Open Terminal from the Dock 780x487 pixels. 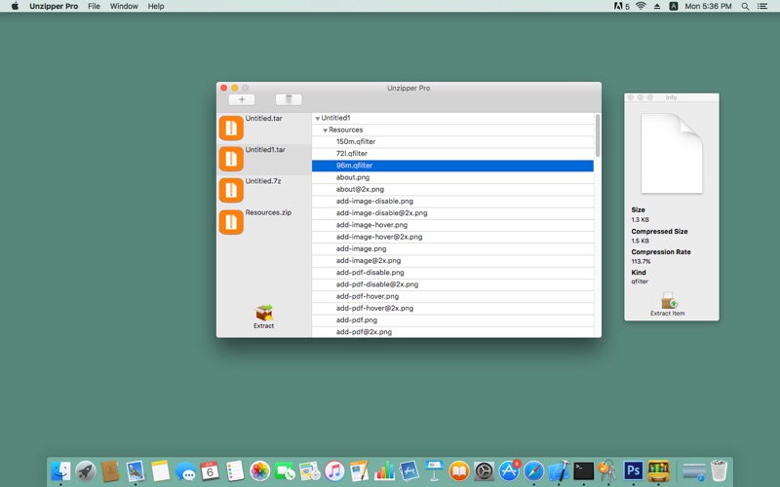[583, 470]
